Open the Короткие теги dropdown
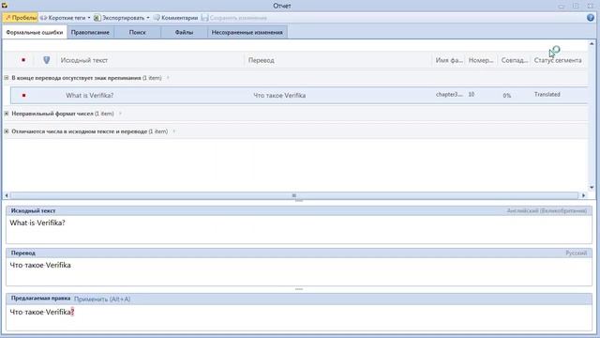The height and width of the screenshot is (338, 600). 66,18
